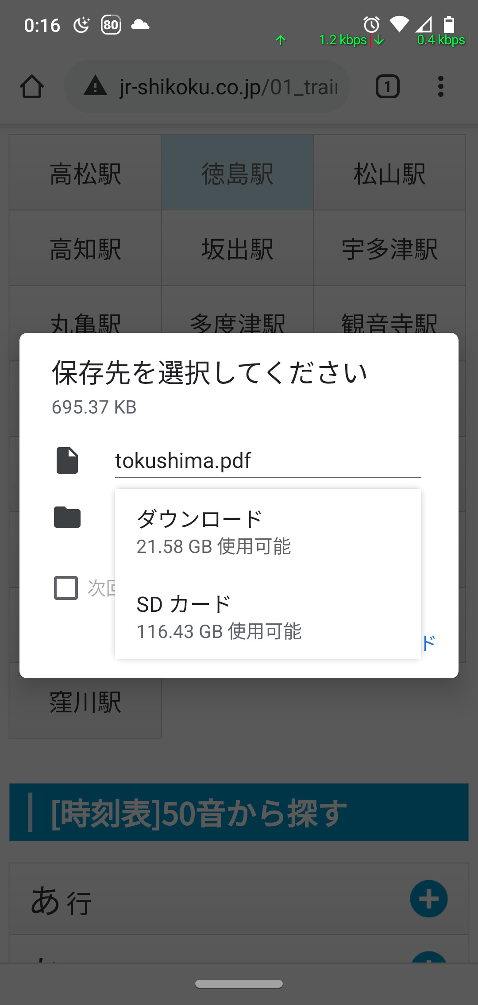Edit the tokushima.pdf filename field

[x=268, y=461]
